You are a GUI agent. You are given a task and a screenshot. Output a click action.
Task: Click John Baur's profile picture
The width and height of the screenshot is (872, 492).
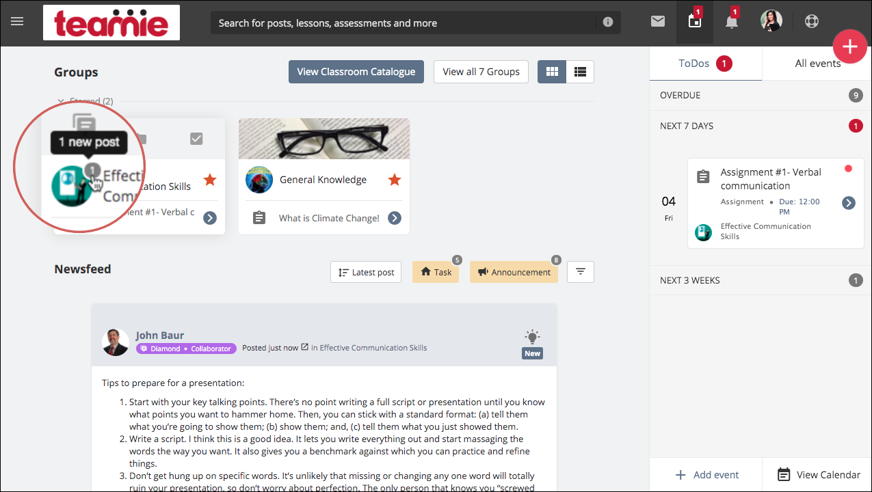116,342
